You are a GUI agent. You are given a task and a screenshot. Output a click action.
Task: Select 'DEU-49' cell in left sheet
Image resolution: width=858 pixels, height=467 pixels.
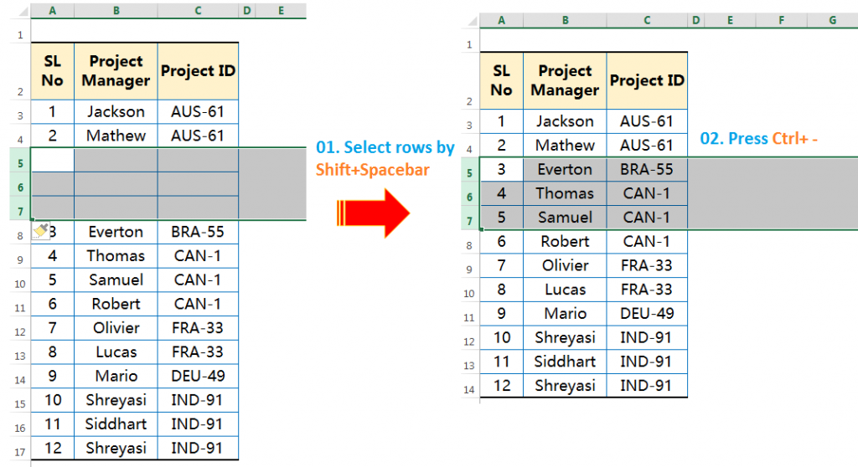[198, 377]
